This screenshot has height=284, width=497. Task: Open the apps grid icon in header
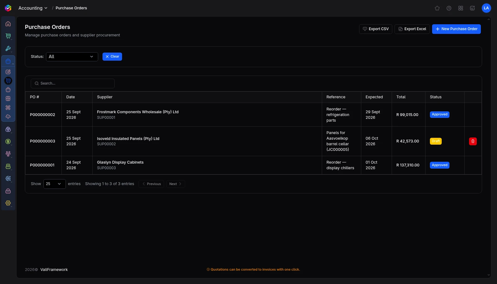461,8
